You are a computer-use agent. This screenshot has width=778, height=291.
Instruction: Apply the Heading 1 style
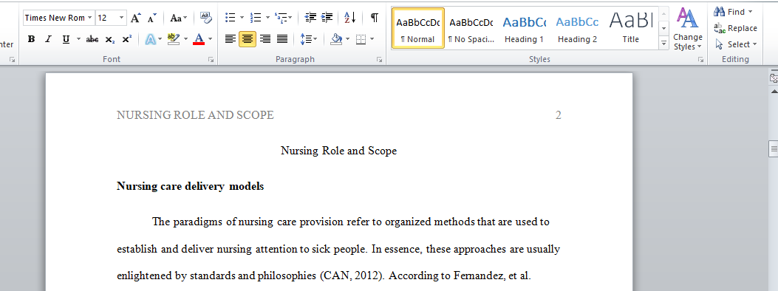(524, 28)
